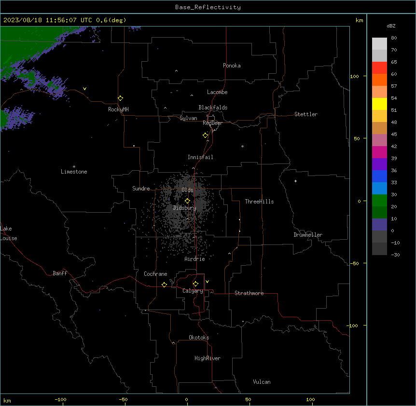
Task: Click the Airdrie city label
Action: 194,259
